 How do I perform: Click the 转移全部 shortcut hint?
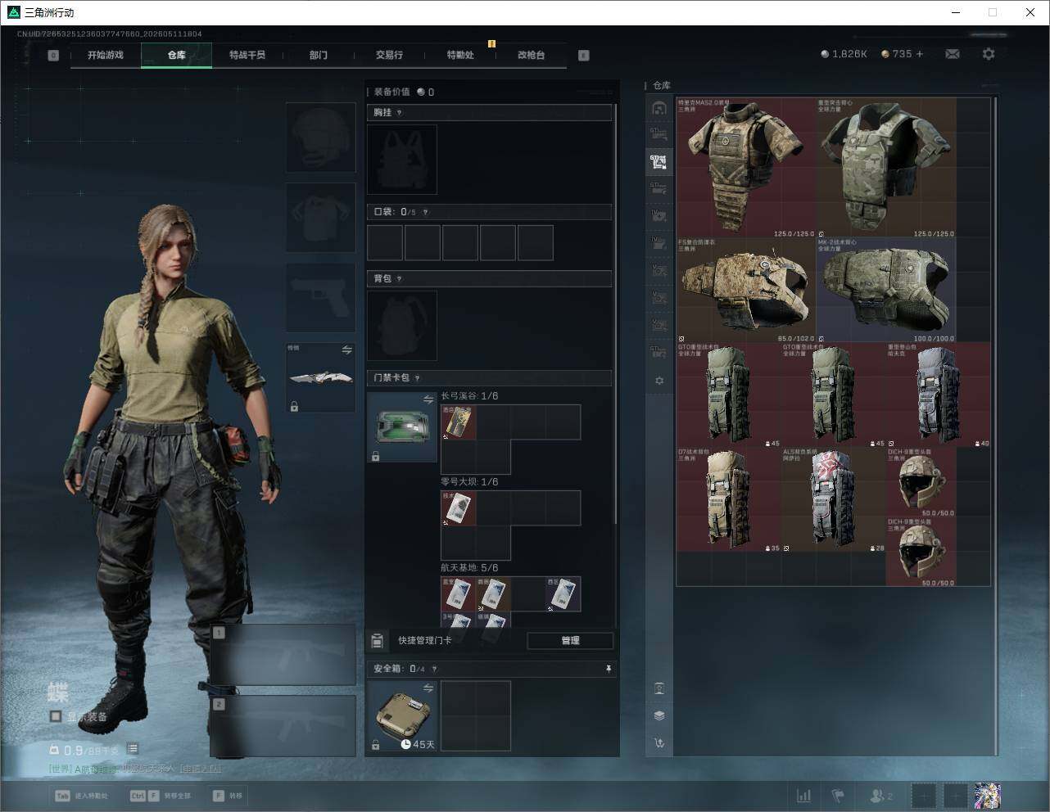160,796
